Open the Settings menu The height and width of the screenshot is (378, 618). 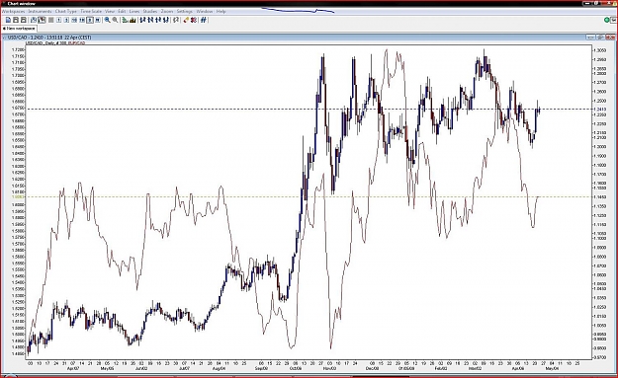pyautogui.click(x=185, y=12)
